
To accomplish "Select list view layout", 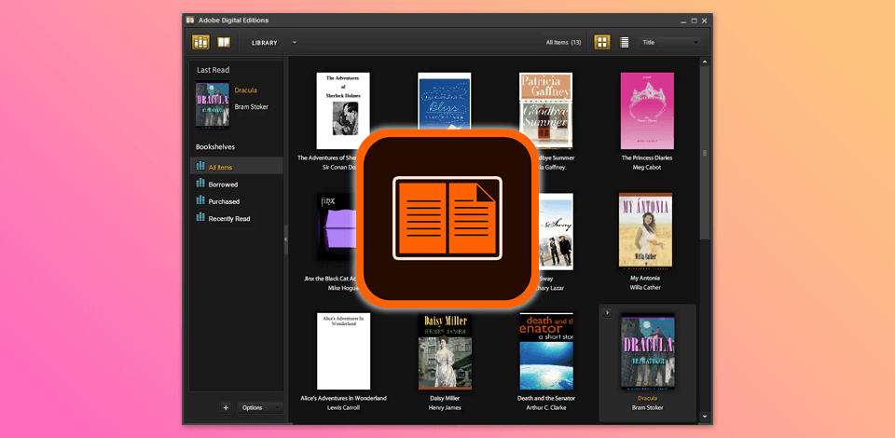I will click(x=625, y=42).
